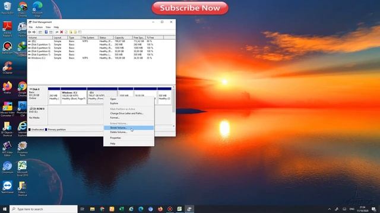380x213 pixels.
Task: Open the Recycle Bin desktop icon
Action: click(7, 8)
